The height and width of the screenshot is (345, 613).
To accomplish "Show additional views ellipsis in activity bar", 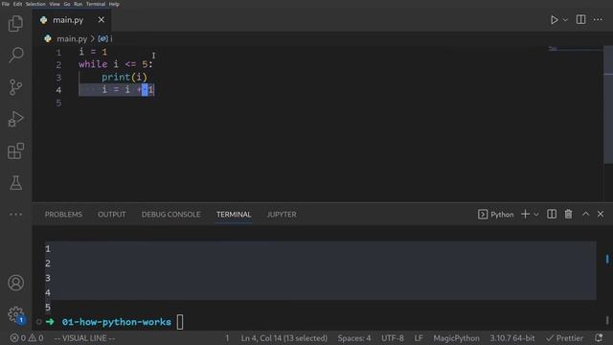I will (15, 215).
